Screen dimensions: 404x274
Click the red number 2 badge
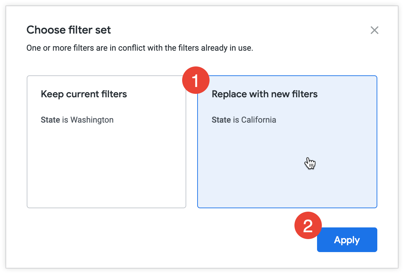[308, 226]
